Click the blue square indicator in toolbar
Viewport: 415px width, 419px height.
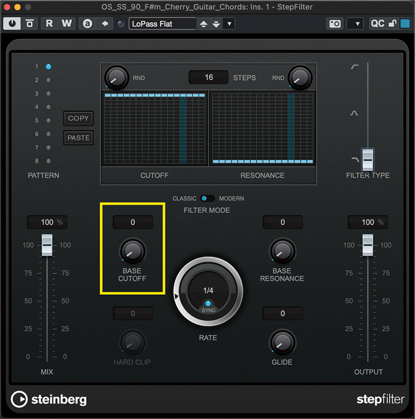(x=405, y=24)
